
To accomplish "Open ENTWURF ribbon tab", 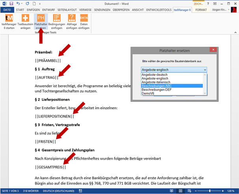I will pyautogui.click(x=49, y=10).
